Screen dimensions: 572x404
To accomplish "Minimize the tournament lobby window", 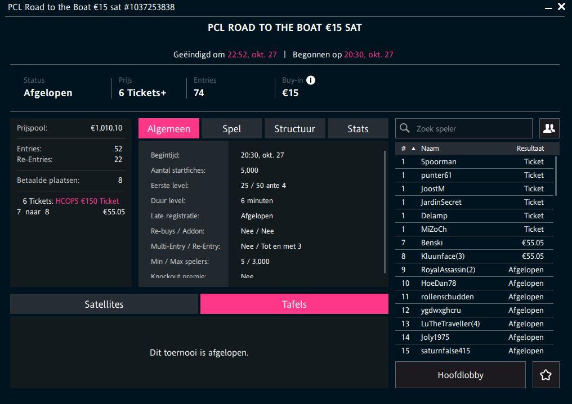I will coord(548,7).
